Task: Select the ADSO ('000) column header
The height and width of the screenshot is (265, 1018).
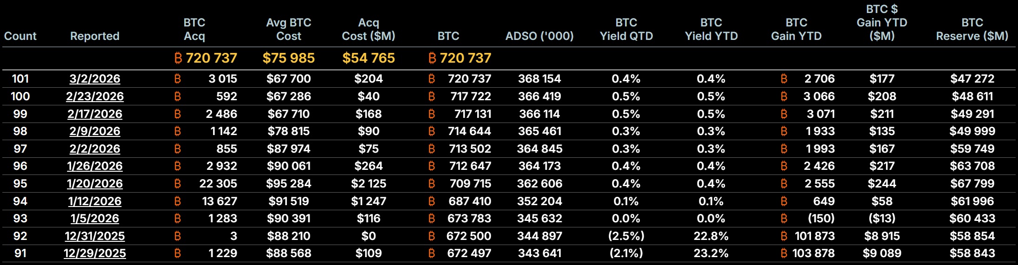Action: pos(539,36)
